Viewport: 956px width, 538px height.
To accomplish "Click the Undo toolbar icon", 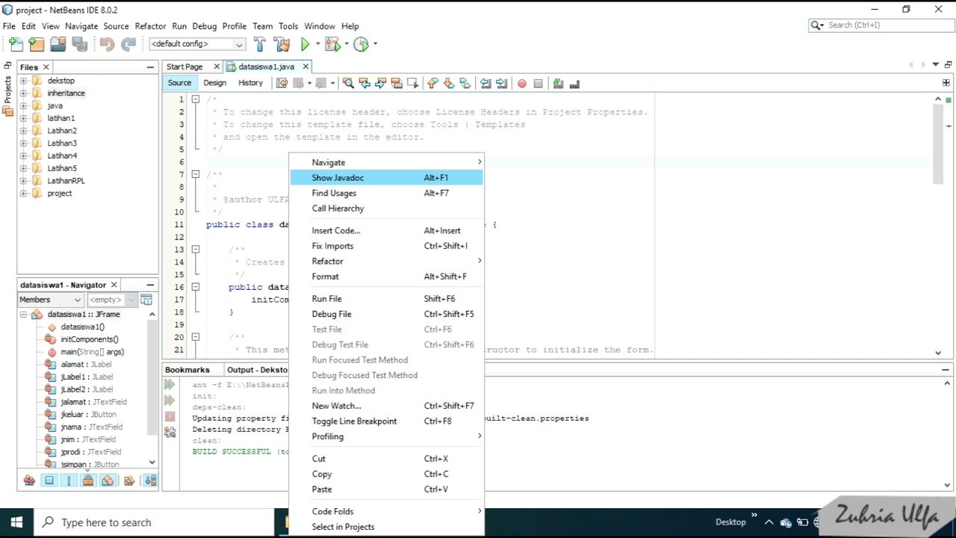I will click(107, 44).
